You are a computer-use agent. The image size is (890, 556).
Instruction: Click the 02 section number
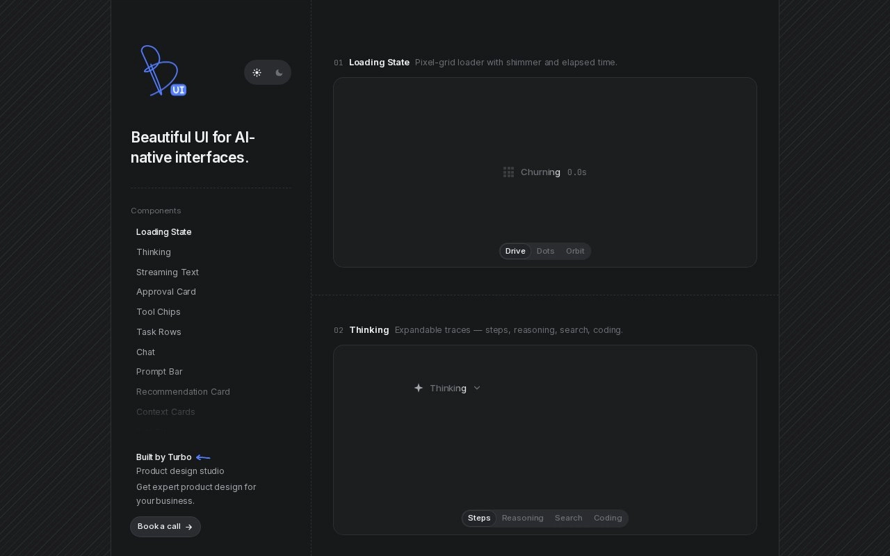(x=339, y=330)
